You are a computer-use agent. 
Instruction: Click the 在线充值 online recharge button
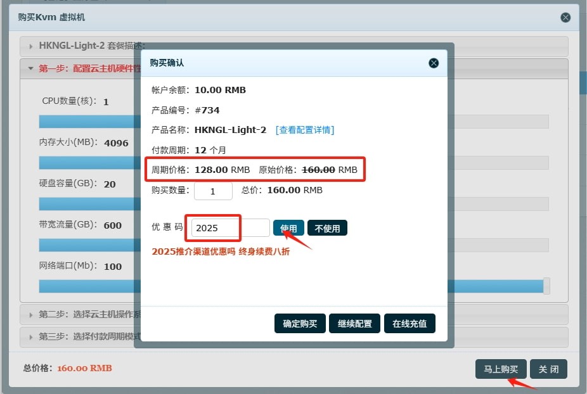coord(408,323)
